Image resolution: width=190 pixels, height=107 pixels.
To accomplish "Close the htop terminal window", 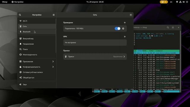I will click(x=178, y=27).
